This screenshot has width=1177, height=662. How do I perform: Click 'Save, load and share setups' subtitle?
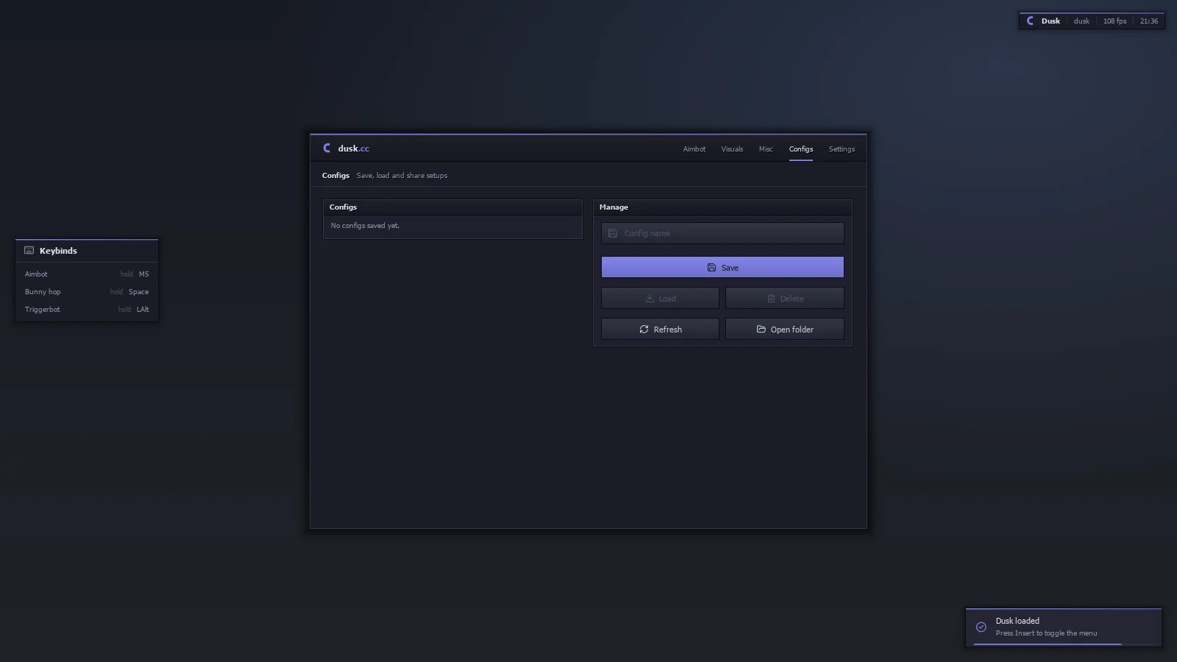point(402,176)
